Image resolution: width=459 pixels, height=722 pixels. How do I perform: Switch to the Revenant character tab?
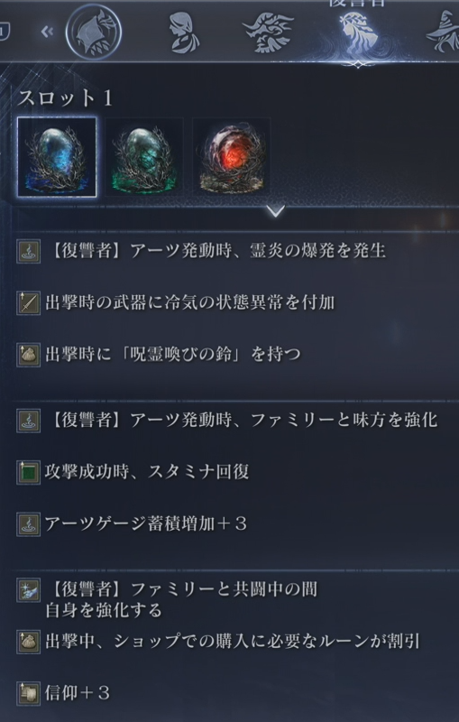358,33
